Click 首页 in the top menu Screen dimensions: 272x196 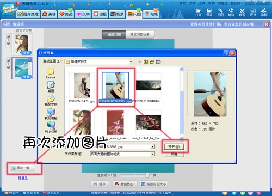tap(183, 3)
